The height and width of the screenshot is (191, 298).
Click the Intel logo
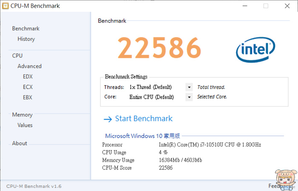tap(255, 51)
